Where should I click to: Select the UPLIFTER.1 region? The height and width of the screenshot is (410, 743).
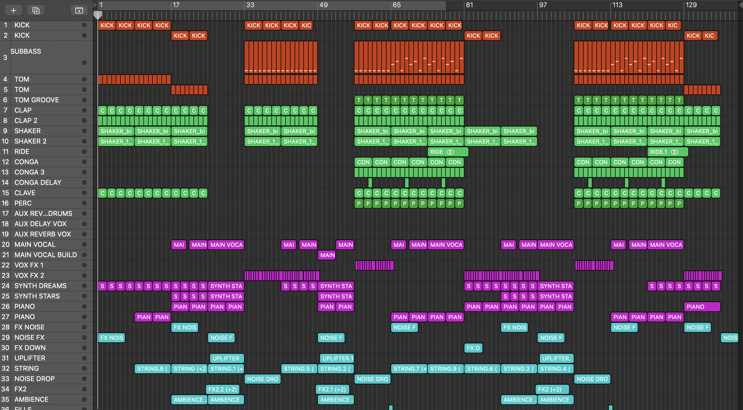337,358
